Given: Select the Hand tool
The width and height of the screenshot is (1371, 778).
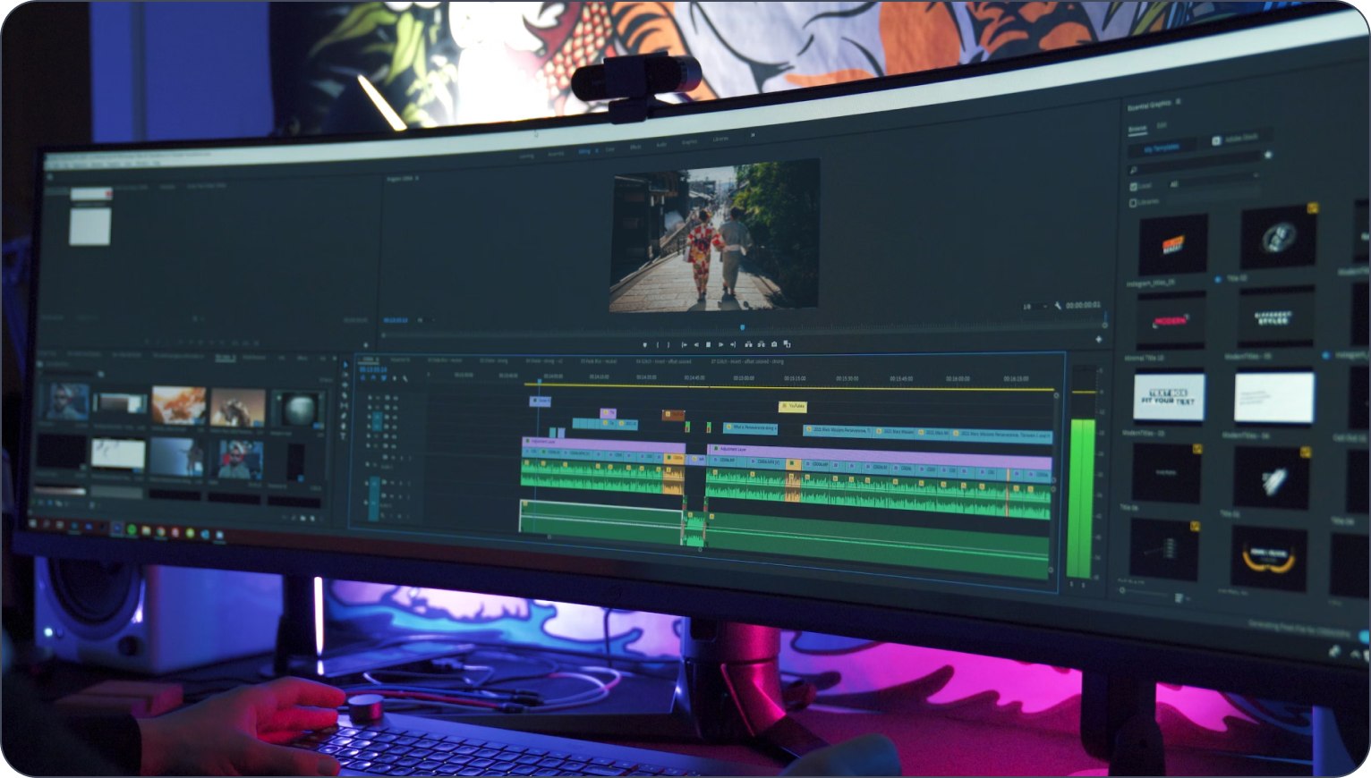Looking at the screenshot, I should [x=344, y=427].
